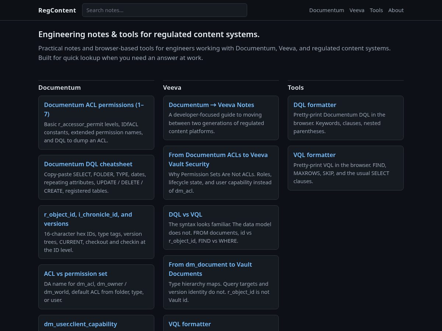Click description 'Basic r_accessor_permit levels, IDfACL constants'
Image resolution: width=442 pixels, height=331 pixels.
94,132
